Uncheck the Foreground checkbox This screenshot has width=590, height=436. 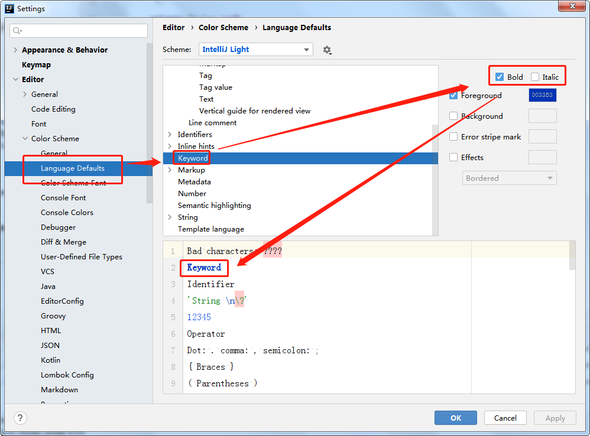click(x=453, y=96)
